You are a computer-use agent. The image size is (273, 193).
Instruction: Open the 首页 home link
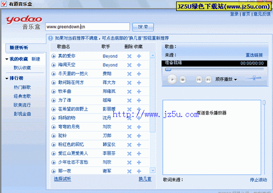point(246,14)
